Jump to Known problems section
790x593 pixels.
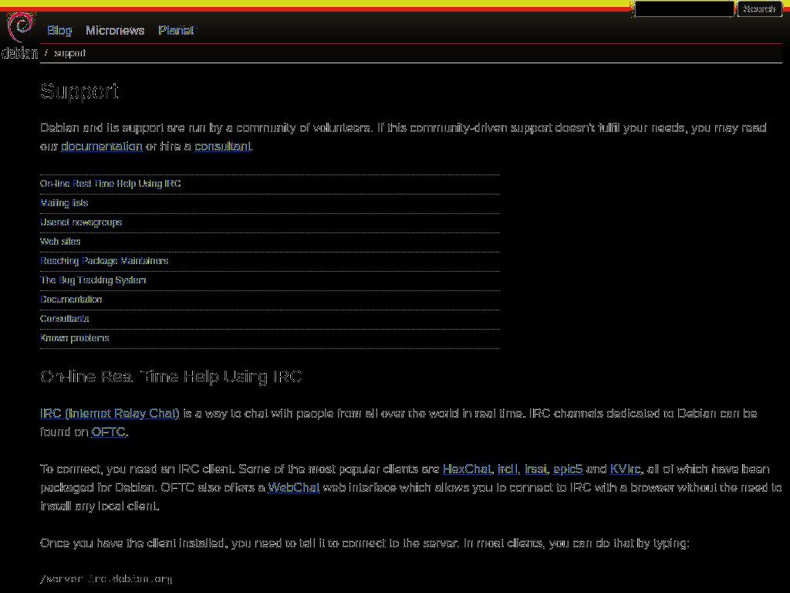[75, 338]
